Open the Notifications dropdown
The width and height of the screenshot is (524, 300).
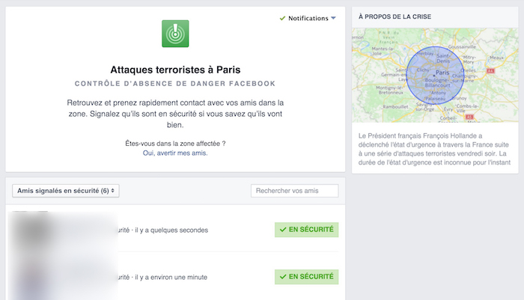308,19
